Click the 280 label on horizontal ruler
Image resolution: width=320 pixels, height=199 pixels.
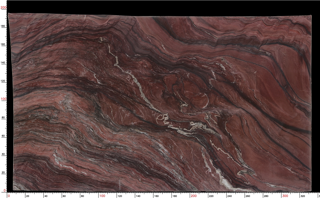click(266, 196)
